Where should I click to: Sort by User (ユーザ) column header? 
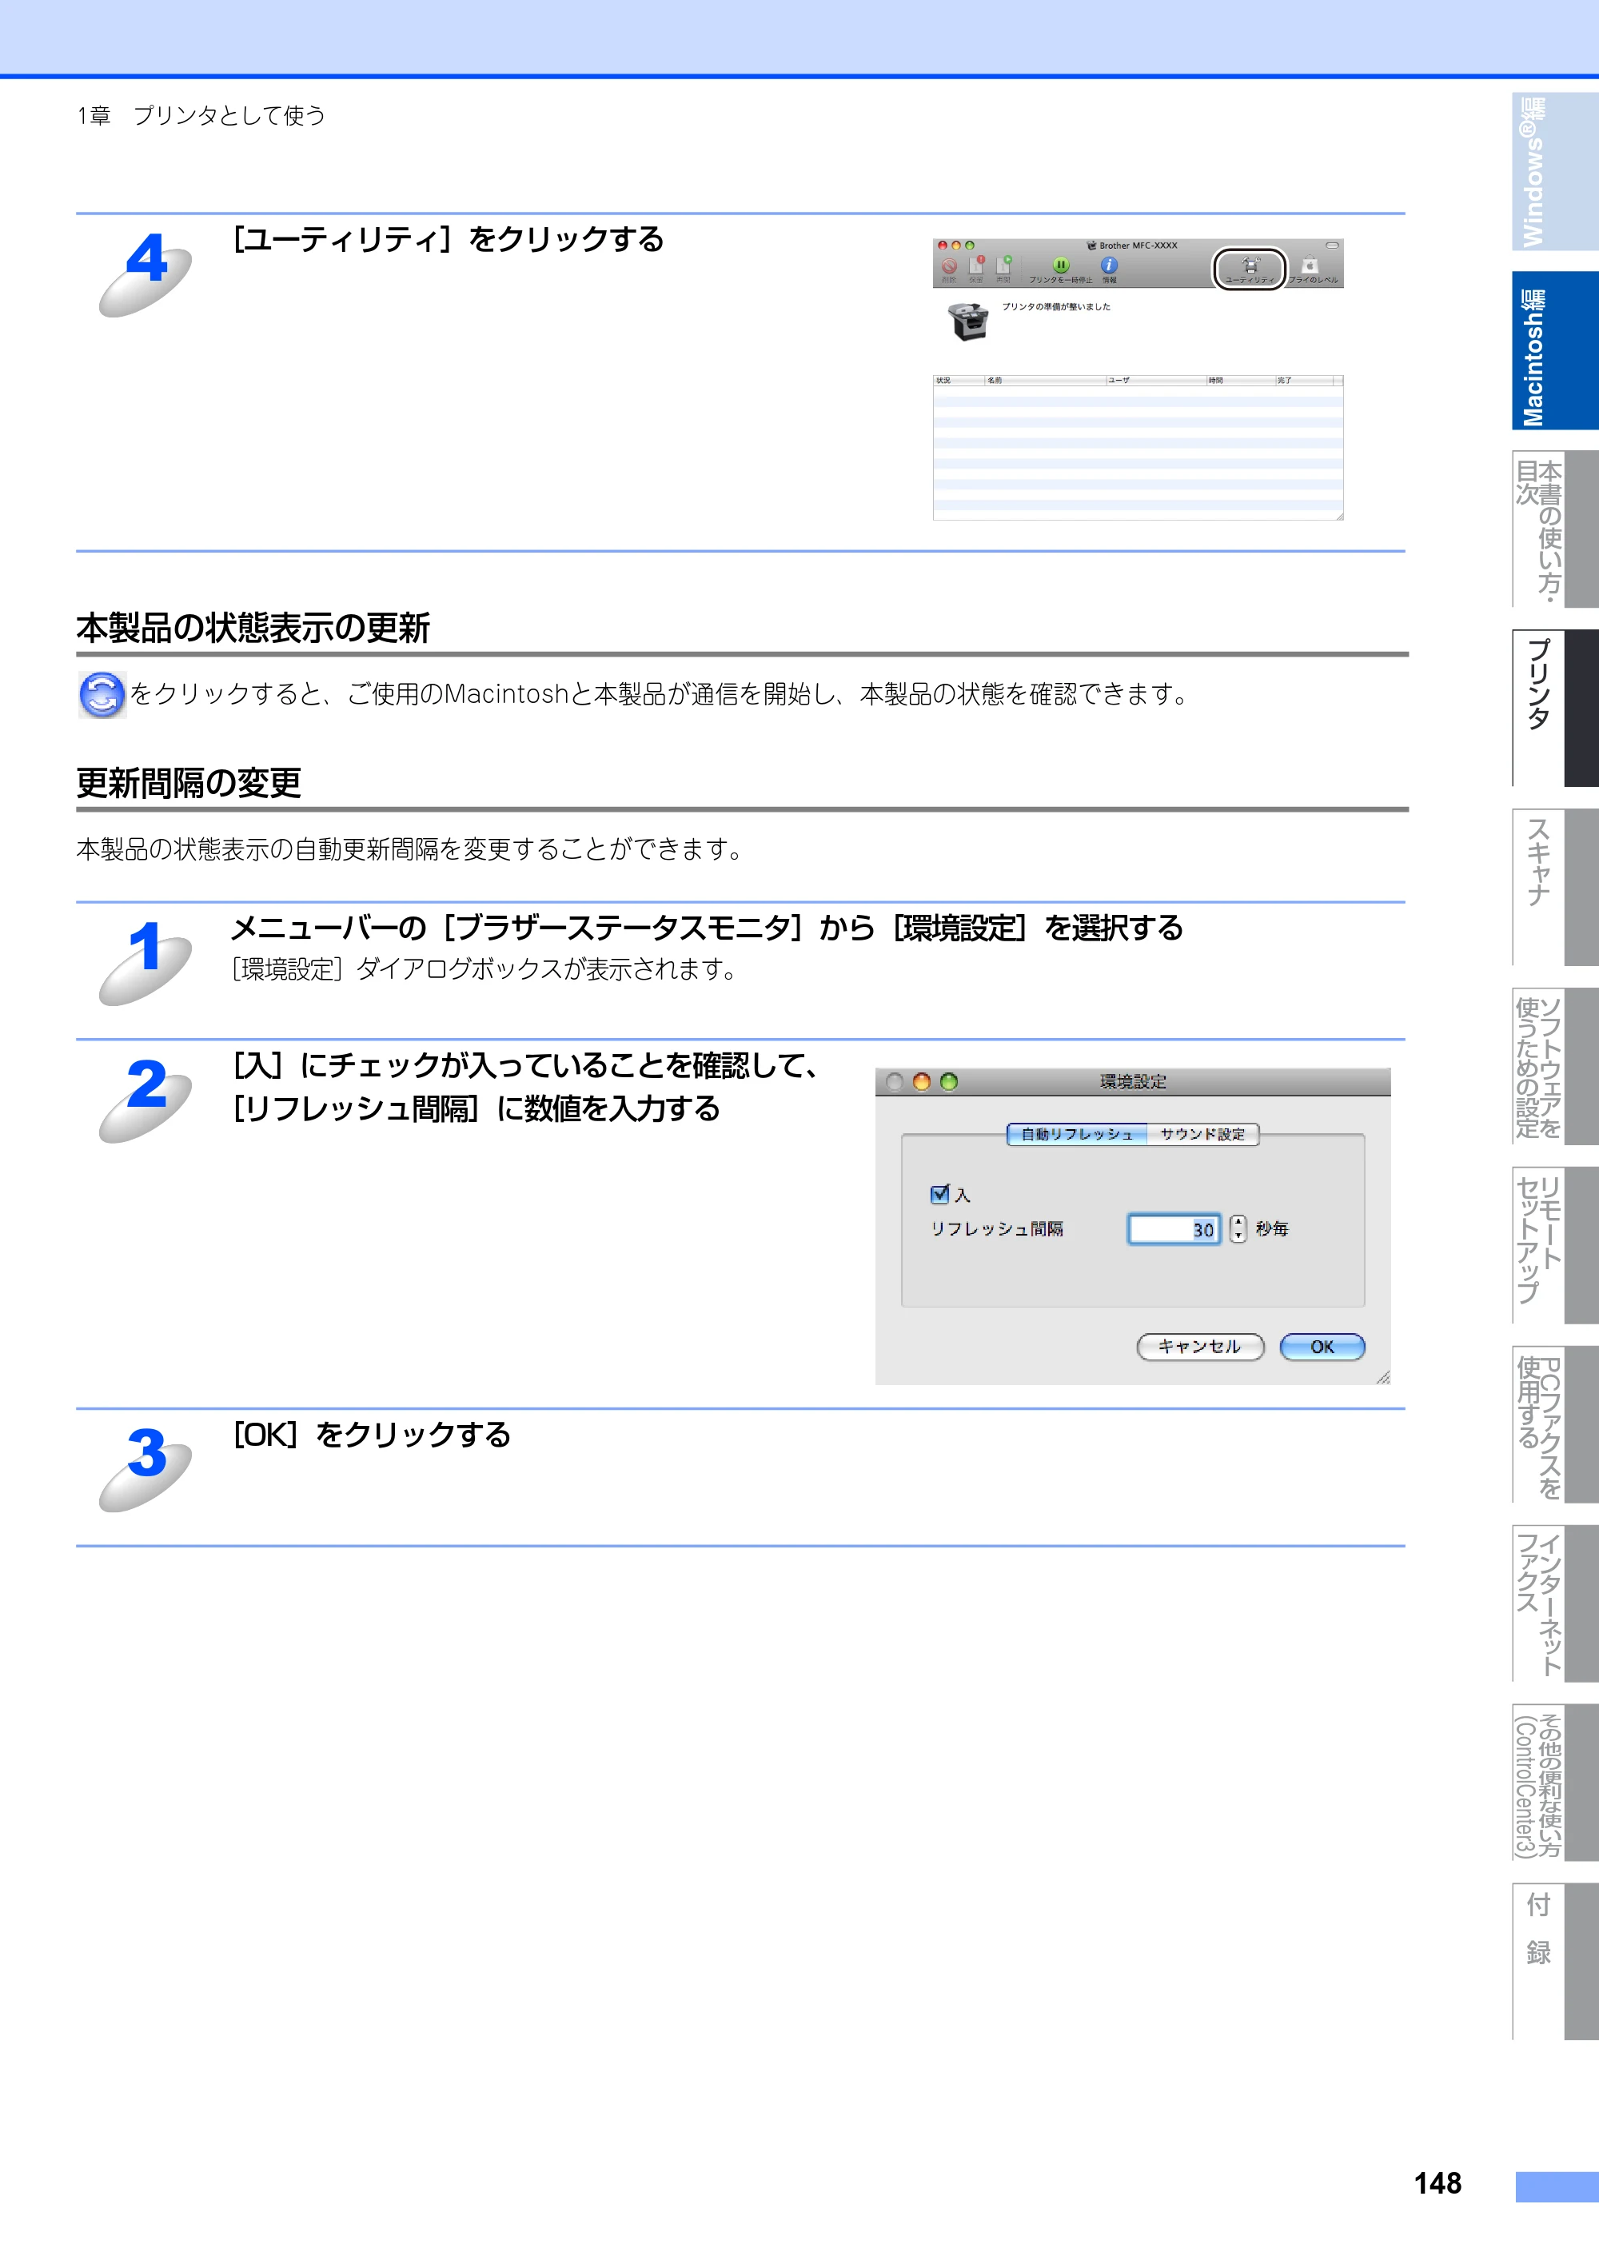pos(1155,380)
